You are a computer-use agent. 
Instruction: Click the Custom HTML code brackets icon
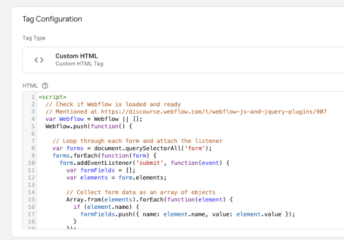pos(39,60)
